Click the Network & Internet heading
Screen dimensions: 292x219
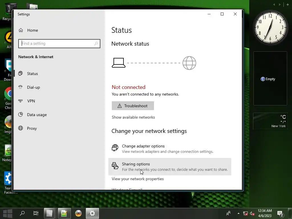pos(36,57)
